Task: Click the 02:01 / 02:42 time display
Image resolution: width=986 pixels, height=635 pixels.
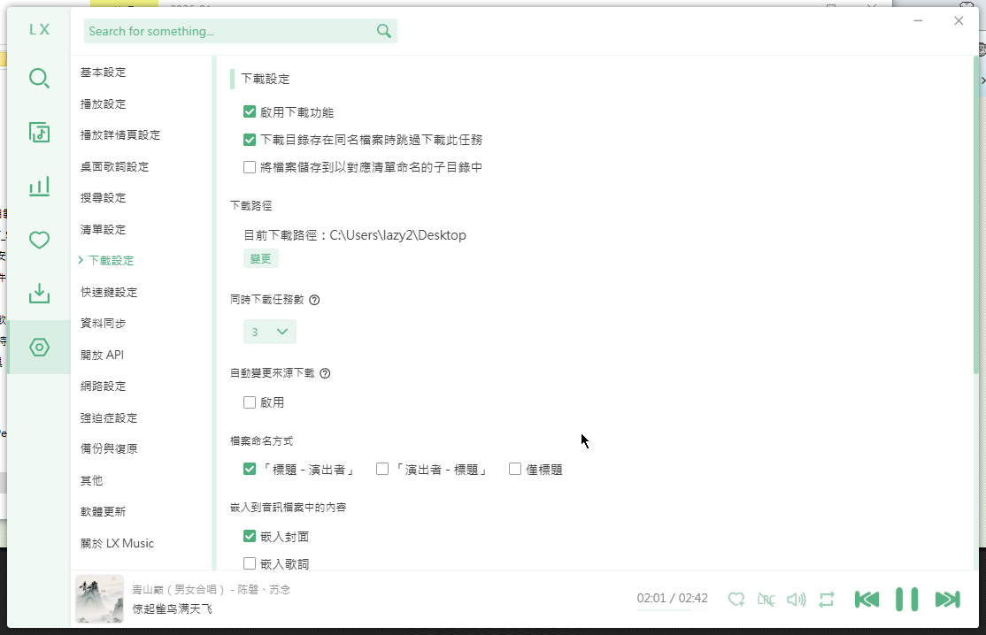Action: click(672, 598)
